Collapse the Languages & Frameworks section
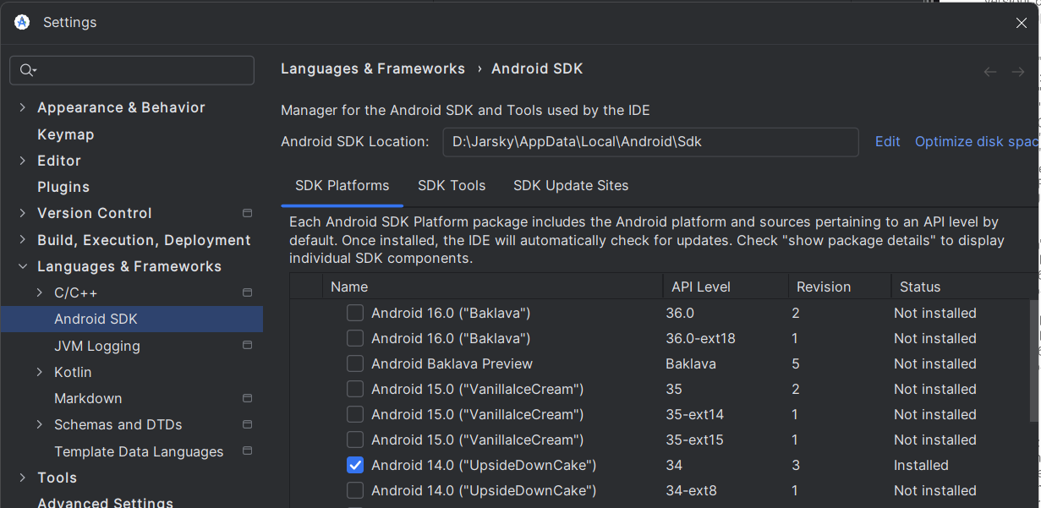 (22, 266)
